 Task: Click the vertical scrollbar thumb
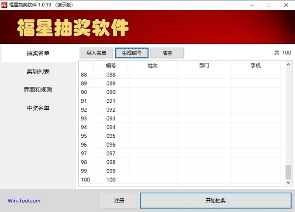point(288,172)
